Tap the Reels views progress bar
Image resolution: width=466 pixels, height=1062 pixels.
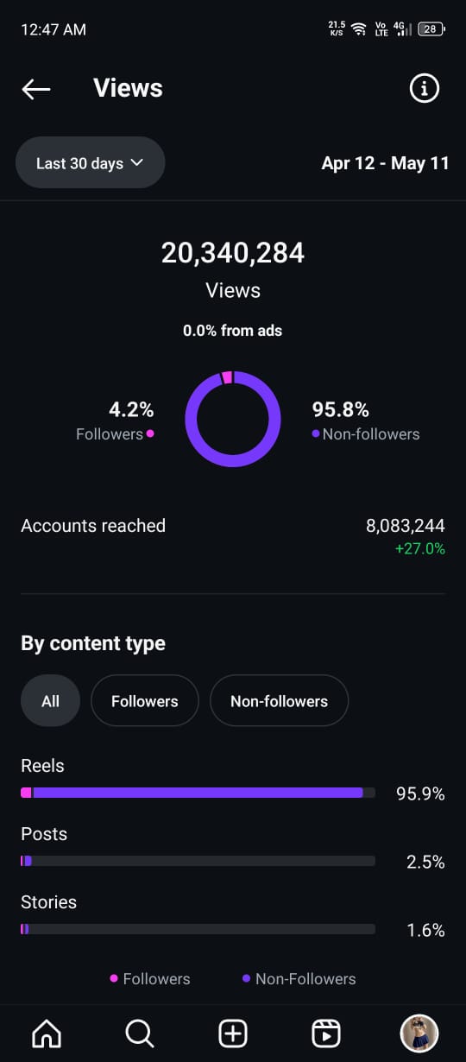(198, 792)
